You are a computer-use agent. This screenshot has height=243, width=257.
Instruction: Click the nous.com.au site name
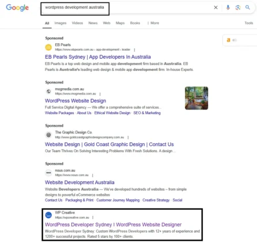click(65, 170)
